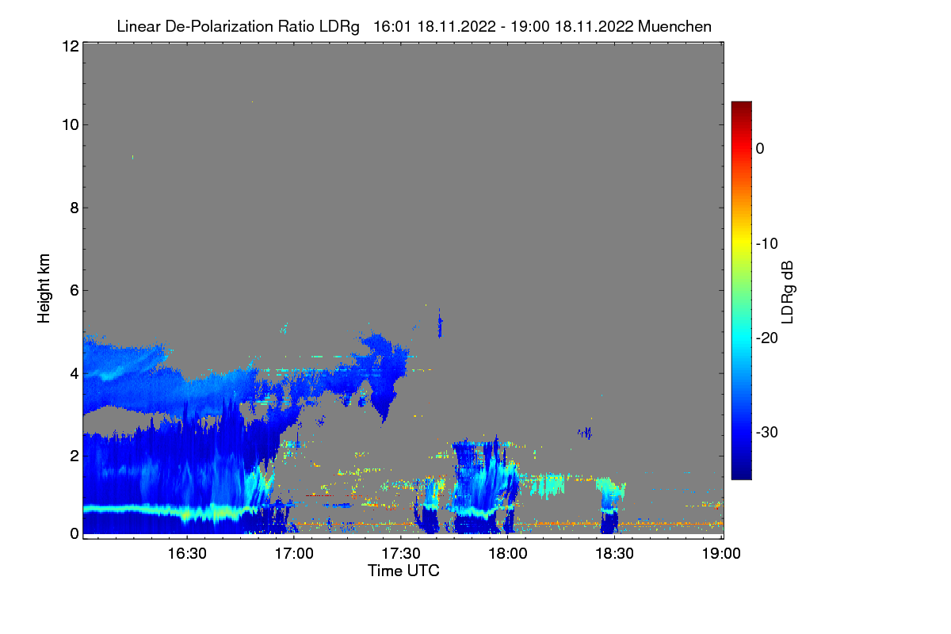Click the '12' height axis label
951x634 pixels.
pyautogui.click(x=70, y=46)
